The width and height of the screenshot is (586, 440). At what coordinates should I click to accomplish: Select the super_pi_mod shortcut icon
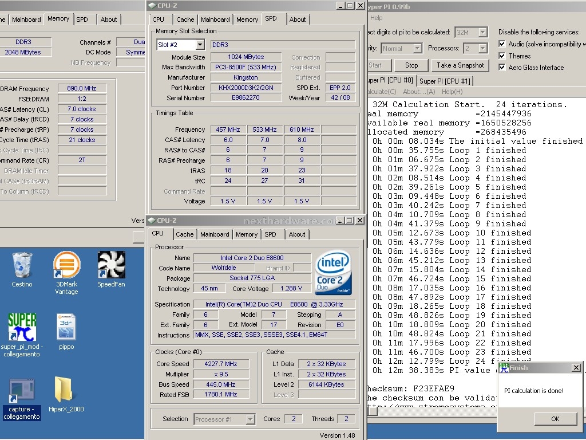click(x=22, y=327)
